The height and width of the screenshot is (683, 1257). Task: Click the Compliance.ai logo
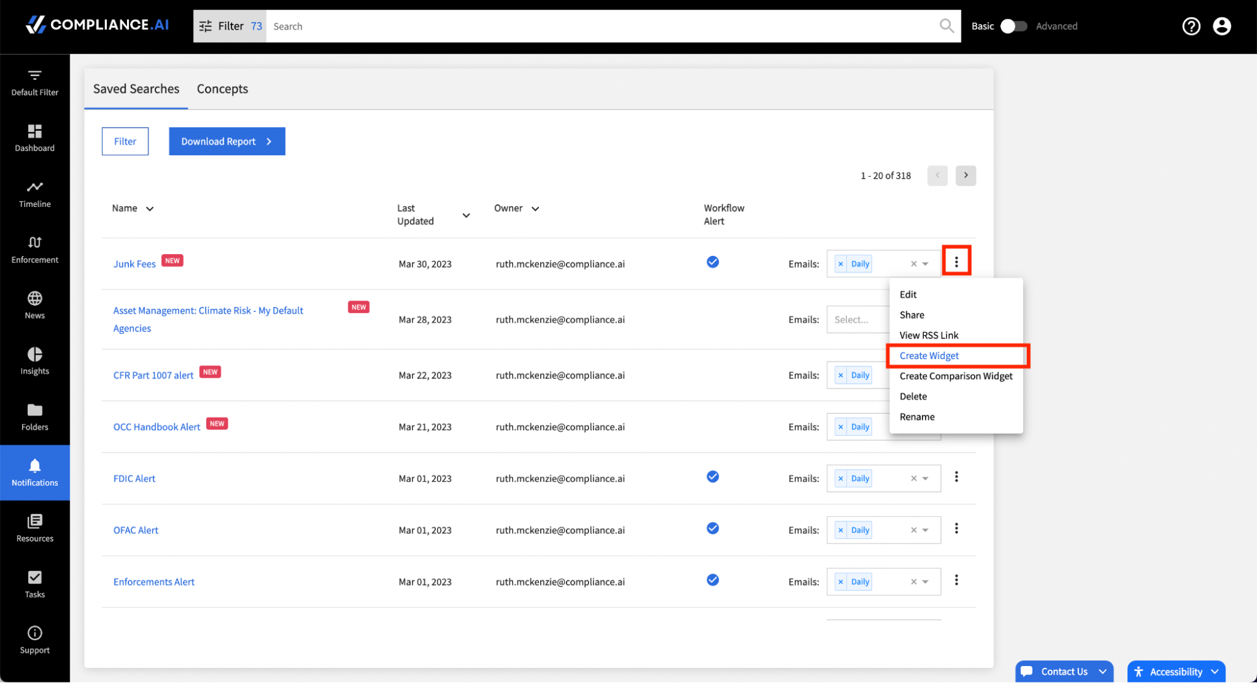[97, 25]
